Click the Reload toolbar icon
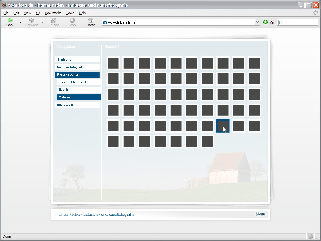321x241 pixels. (54, 20)
